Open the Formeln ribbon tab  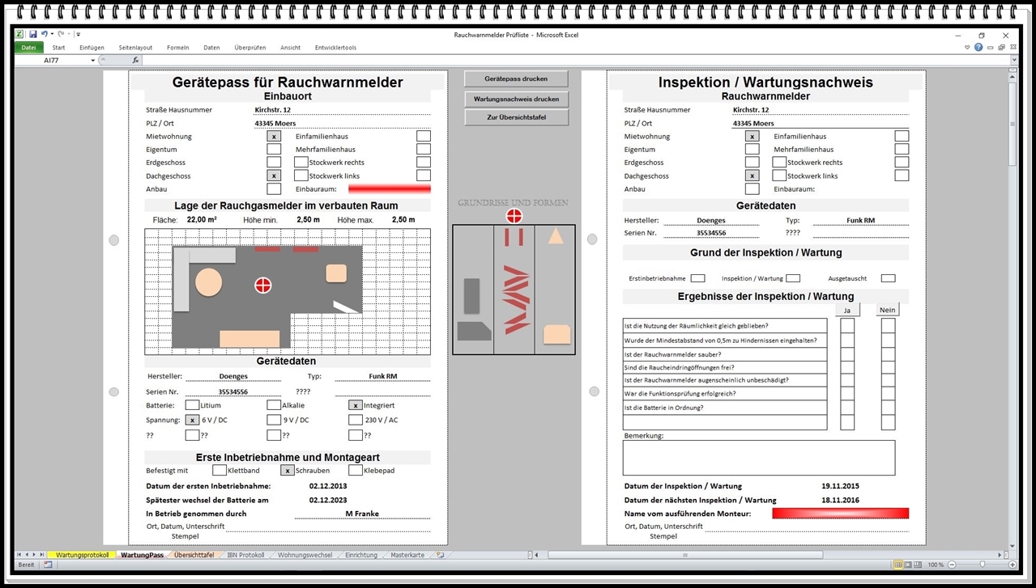coord(177,48)
